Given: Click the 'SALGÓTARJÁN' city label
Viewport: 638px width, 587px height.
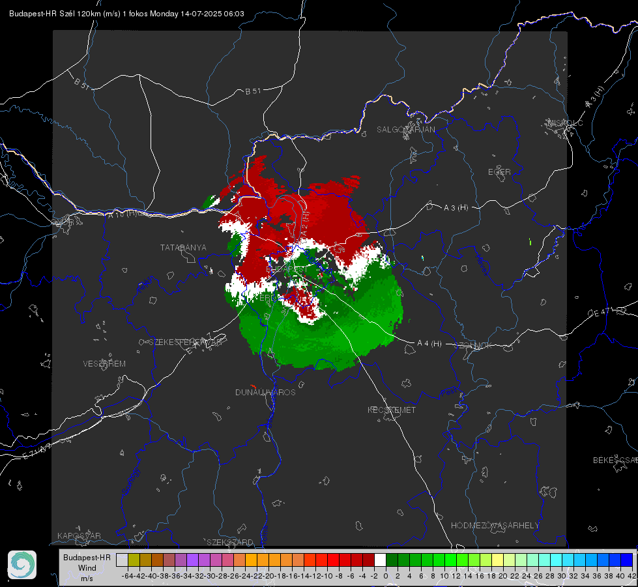Looking at the screenshot, I should pos(405,130).
